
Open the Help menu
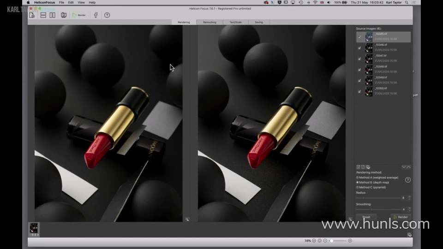pyautogui.click(x=92, y=3)
